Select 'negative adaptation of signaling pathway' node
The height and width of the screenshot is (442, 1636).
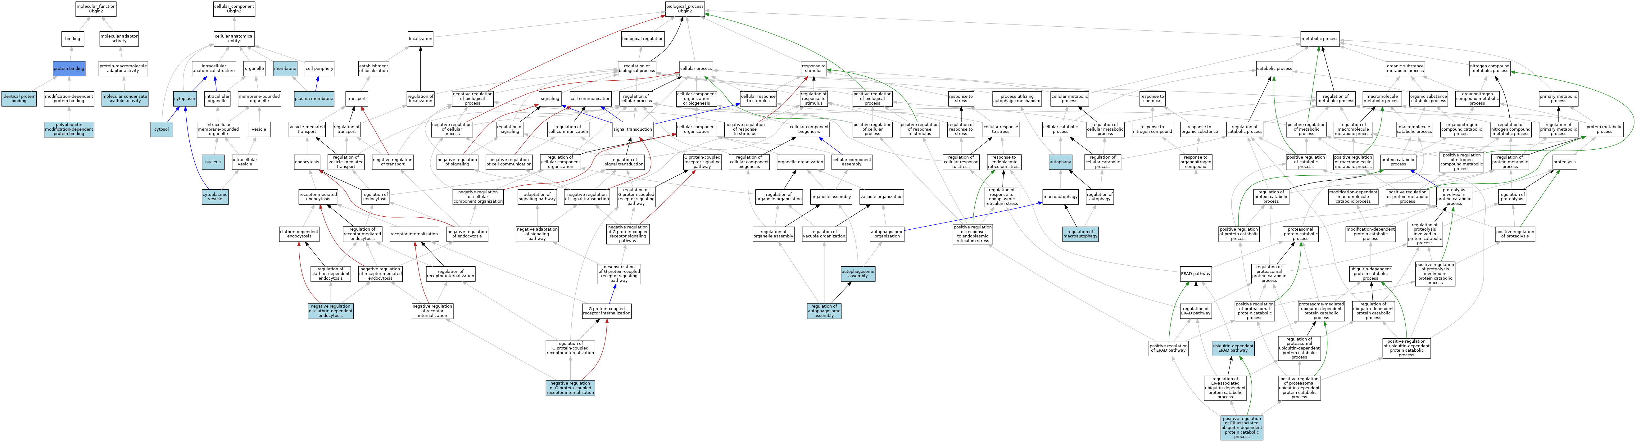(x=537, y=234)
